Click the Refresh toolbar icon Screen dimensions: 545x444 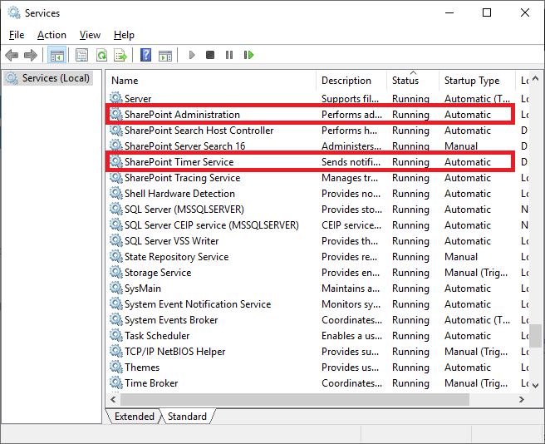101,55
